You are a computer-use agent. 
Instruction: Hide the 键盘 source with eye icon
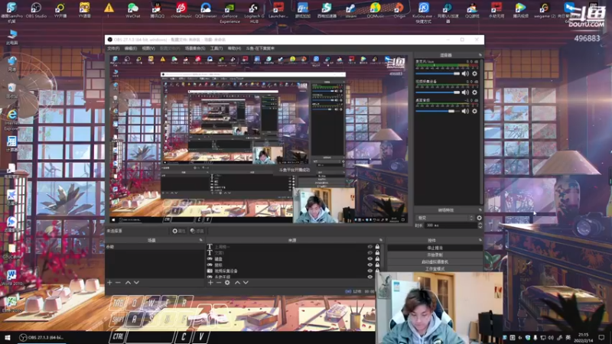click(x=369, y=259)
